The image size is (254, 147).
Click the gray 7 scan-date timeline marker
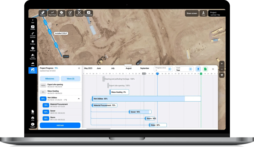(144, 74)
